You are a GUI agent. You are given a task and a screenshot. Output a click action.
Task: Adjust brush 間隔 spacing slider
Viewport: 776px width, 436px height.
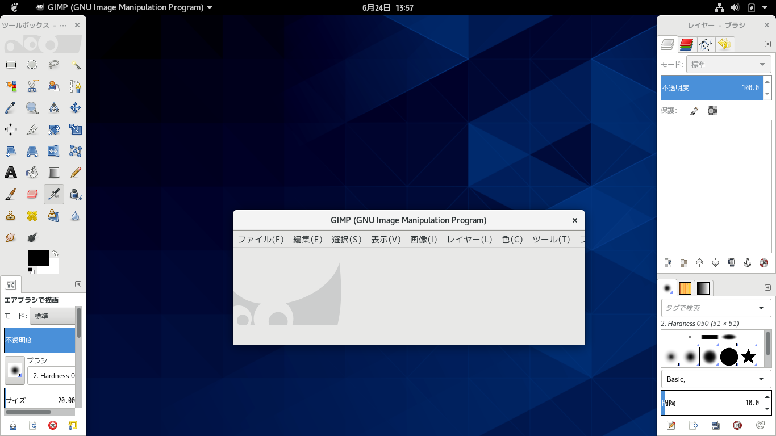pos(711,403)
